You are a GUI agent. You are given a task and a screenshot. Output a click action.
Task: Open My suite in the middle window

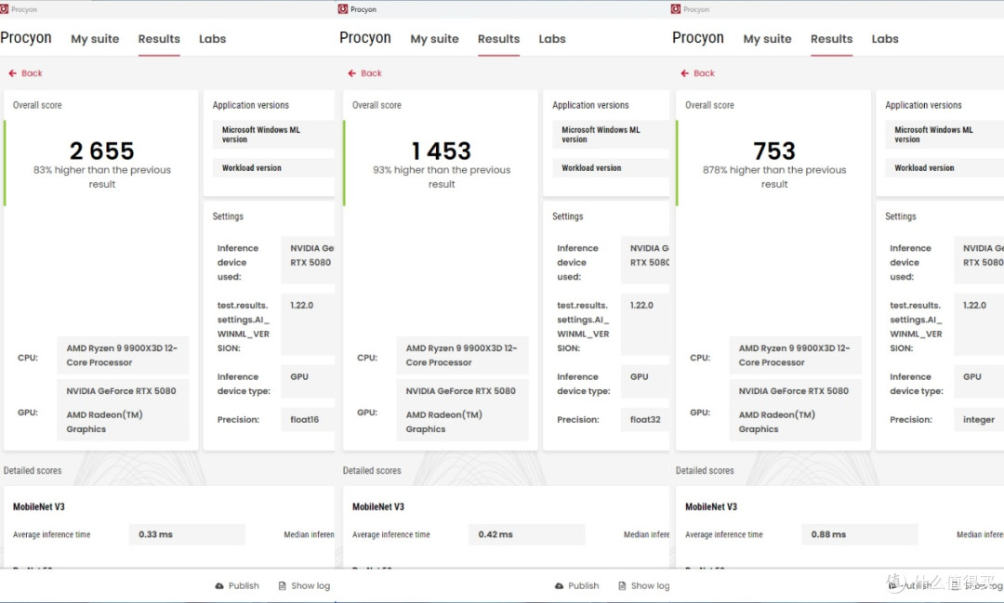tap(434, 39)
